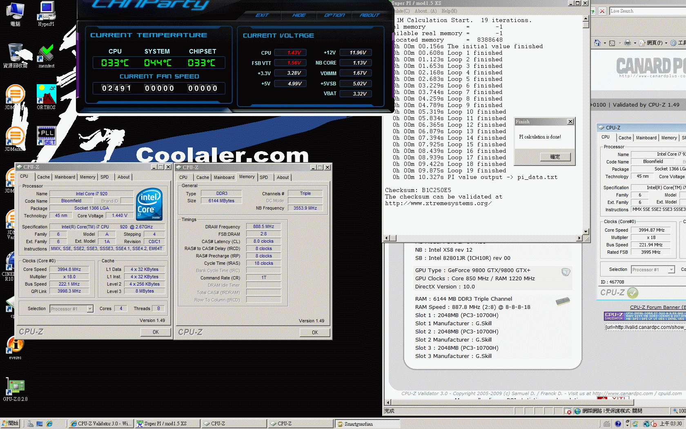Click the fan speed readout 02491
Screen dimensions: 686x429
(x=116, y=88)
